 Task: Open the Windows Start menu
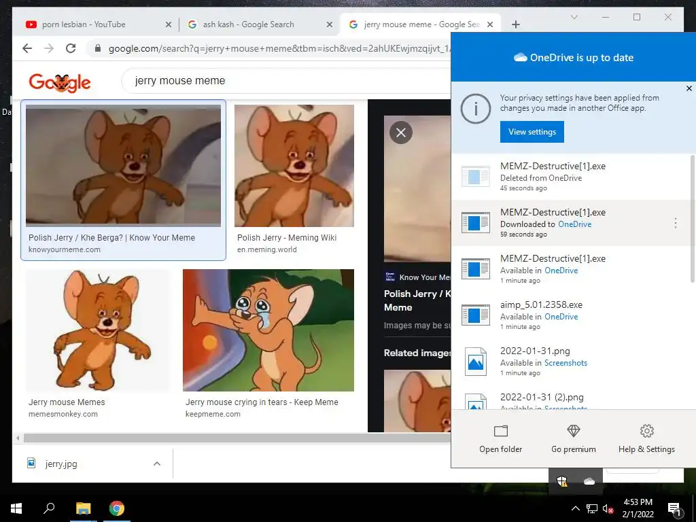coord(16,508)
